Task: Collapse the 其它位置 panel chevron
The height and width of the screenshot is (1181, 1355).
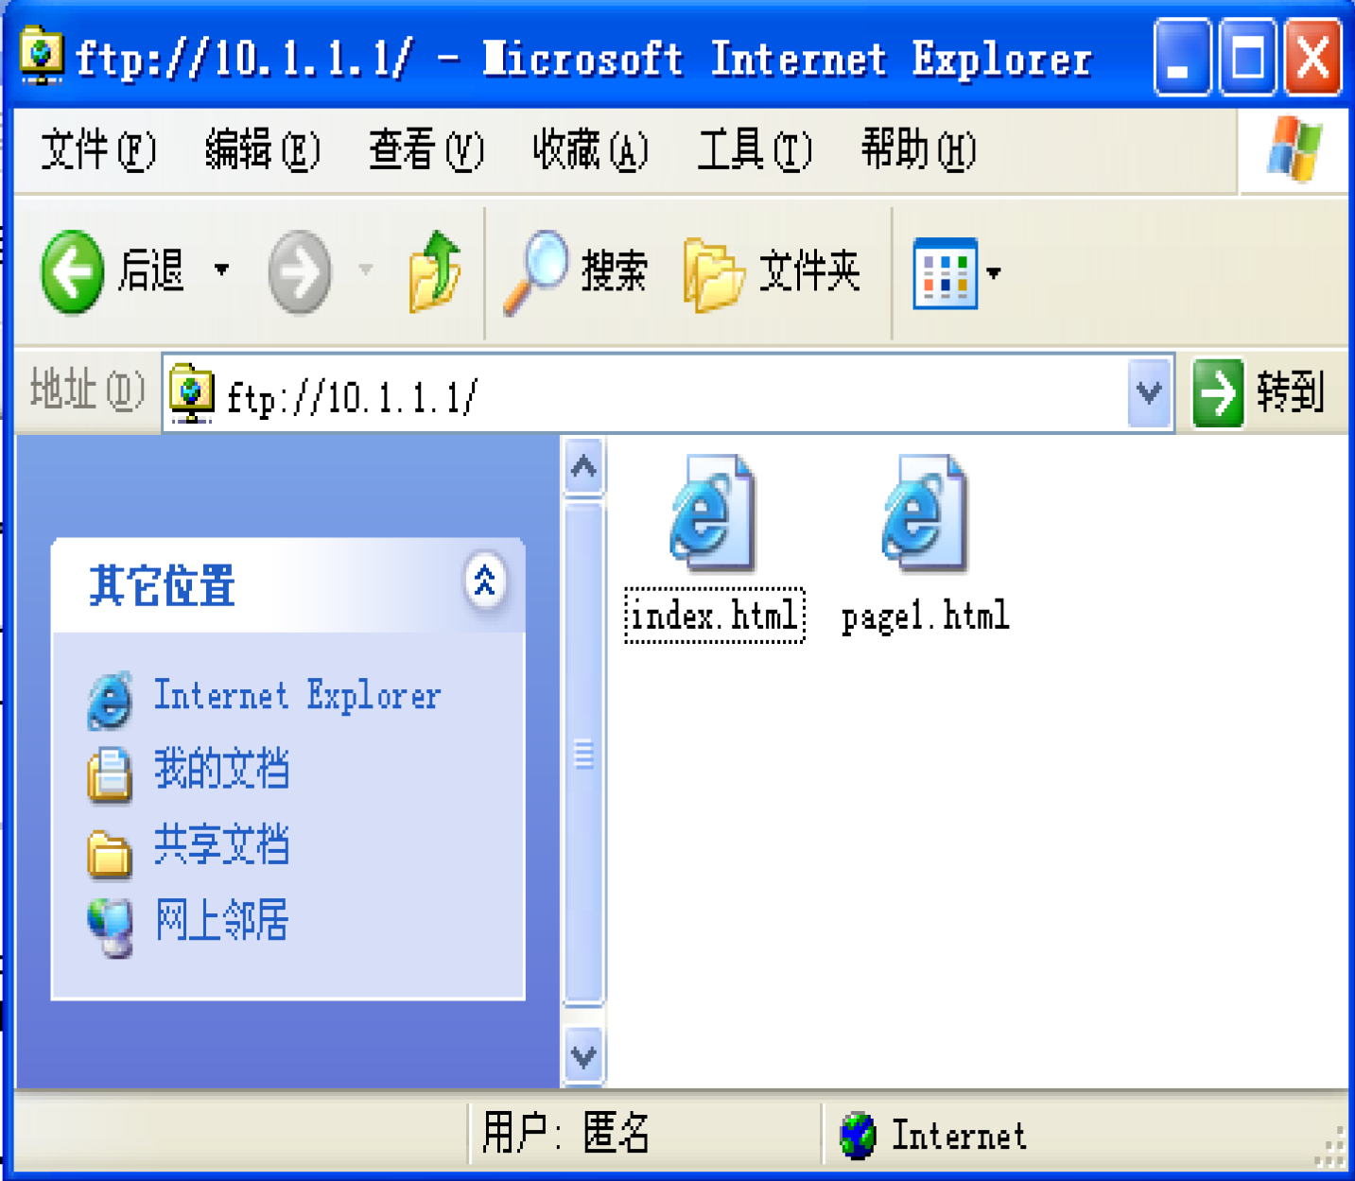Action: coord(485,581)
